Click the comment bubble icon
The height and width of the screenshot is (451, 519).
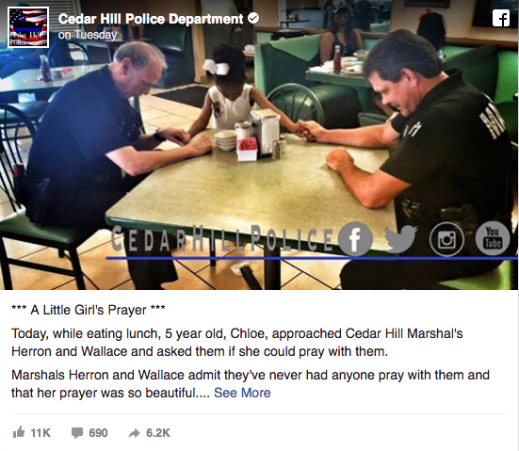[x=77, y=433]
